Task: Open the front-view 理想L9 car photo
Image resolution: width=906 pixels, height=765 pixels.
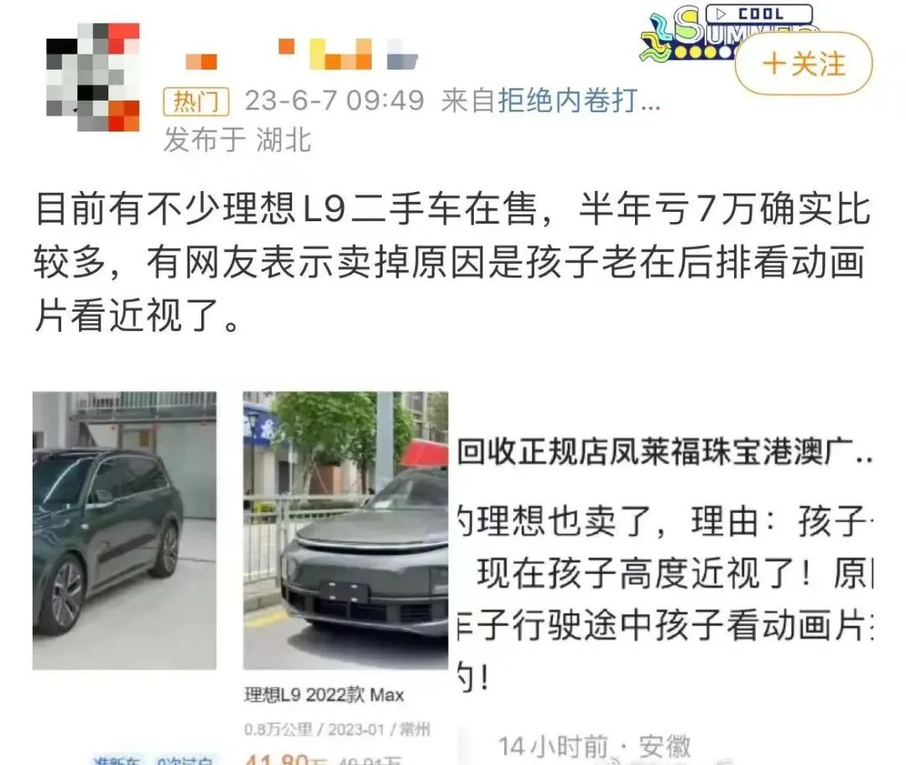Action: (x=346, y=530)
